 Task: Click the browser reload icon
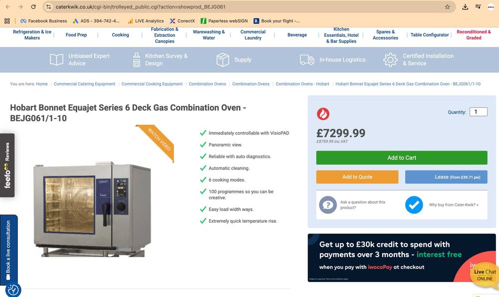pyautogui.click(x=33, y=7)
